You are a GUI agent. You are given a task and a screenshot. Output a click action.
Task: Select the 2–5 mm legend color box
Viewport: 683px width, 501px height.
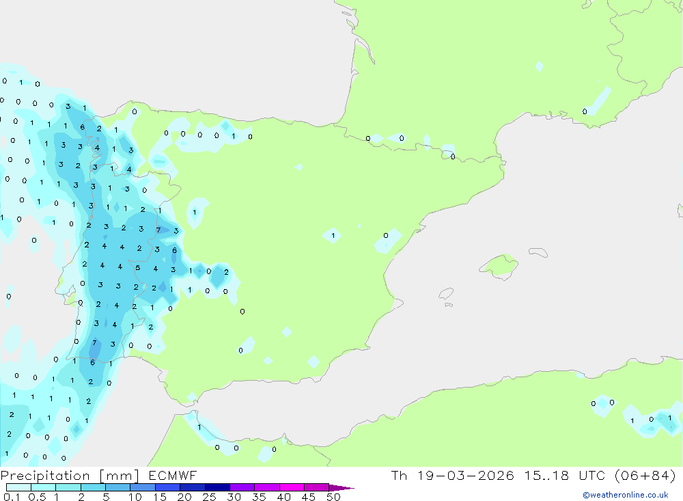(x=93, y=487)
